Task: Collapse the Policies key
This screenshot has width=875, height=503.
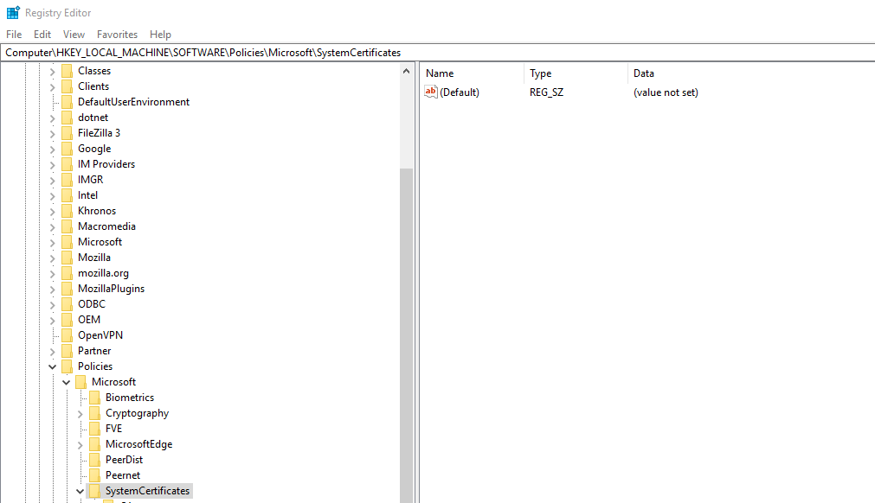Action: click(53, 366)
